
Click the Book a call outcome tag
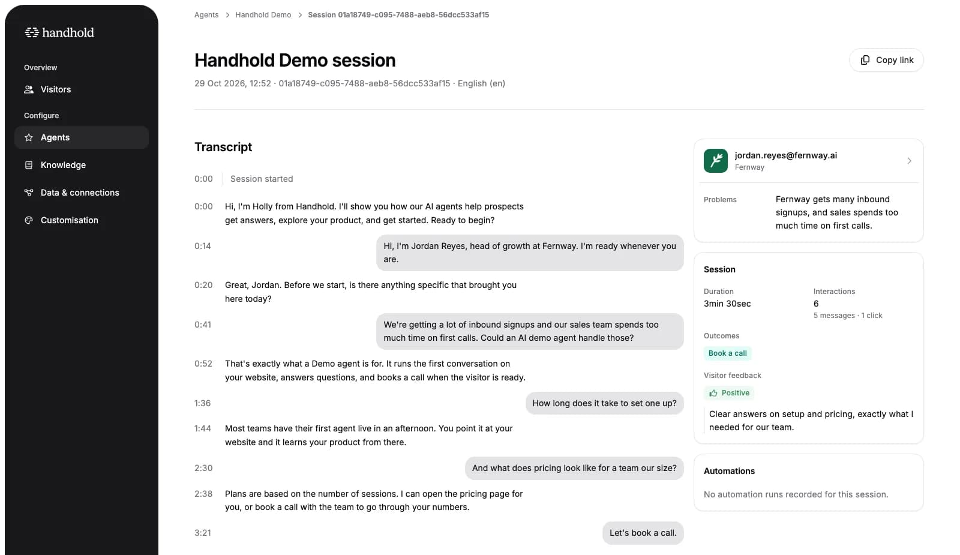728,353
